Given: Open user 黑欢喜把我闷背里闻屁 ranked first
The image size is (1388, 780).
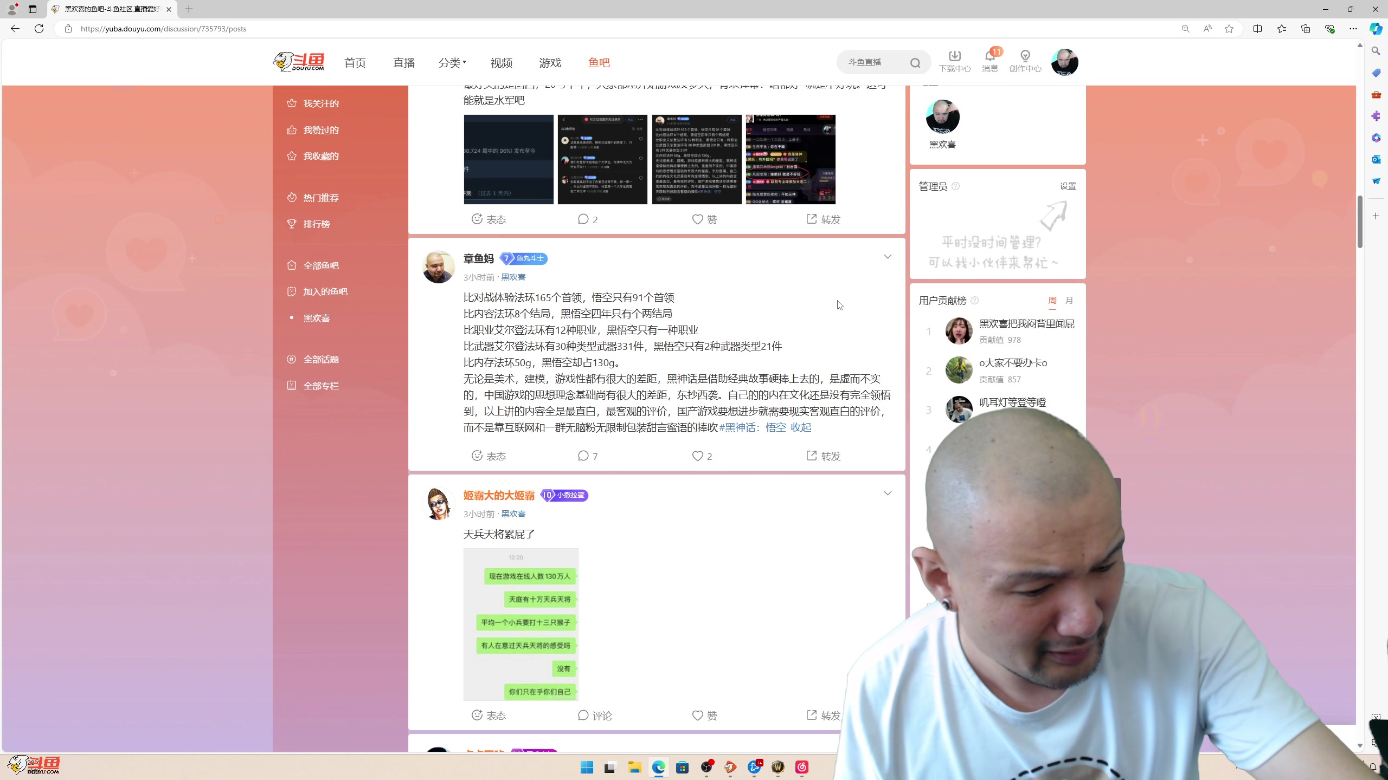Looking at the screenshot, I should point(1027,324).
